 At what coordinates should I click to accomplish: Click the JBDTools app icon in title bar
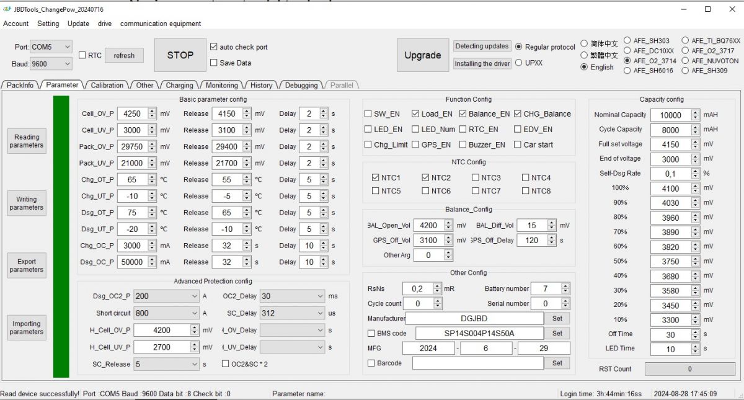coord(7,9)
